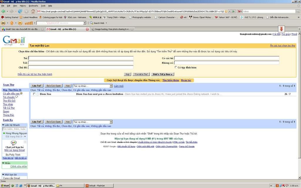This screenshot has width=301, height=188.
Task: Click the star icon beside Có gắn dấu sao
Action: (21, 93)
